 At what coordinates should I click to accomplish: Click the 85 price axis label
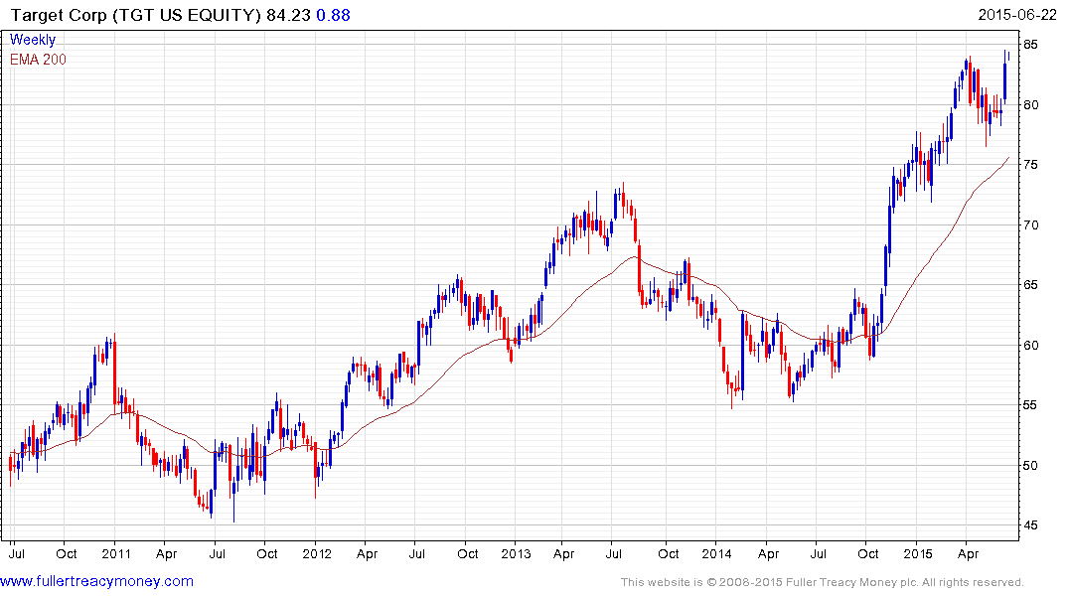tap(1031, 45)
